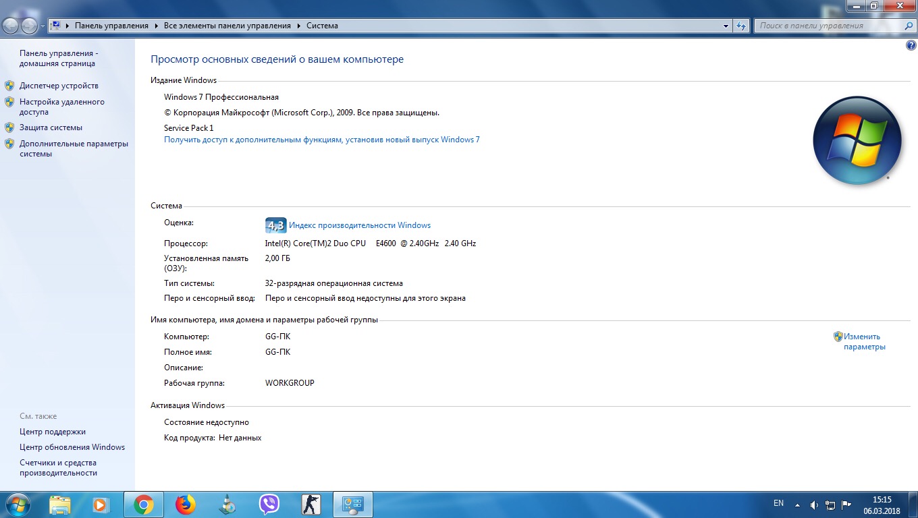
Task: Open 'Индекс производительности Windows'
Action: pos(360,225)
